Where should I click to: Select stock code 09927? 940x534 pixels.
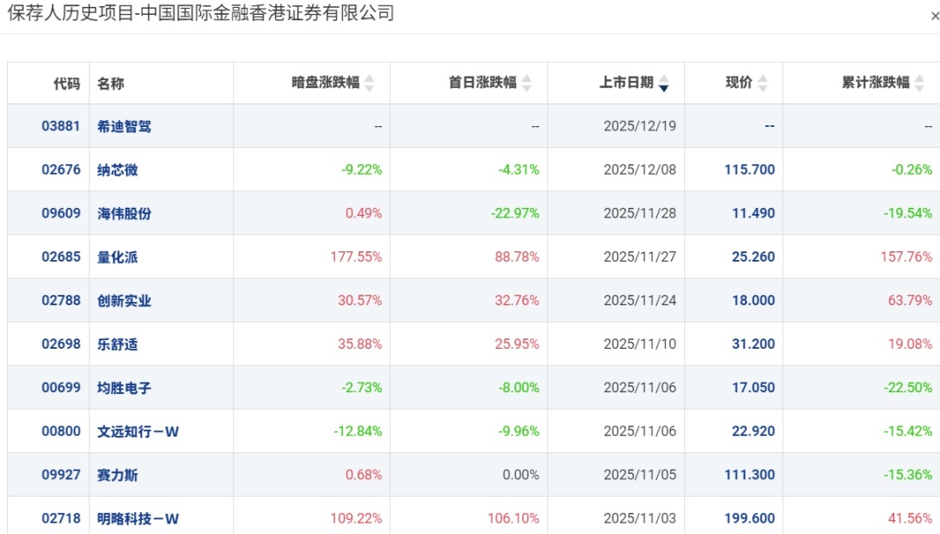pyautogui.click(x=60, y=474)
